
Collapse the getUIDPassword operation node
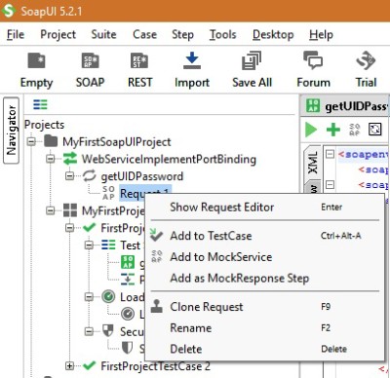pyautogui.click(x=69, y=176)
